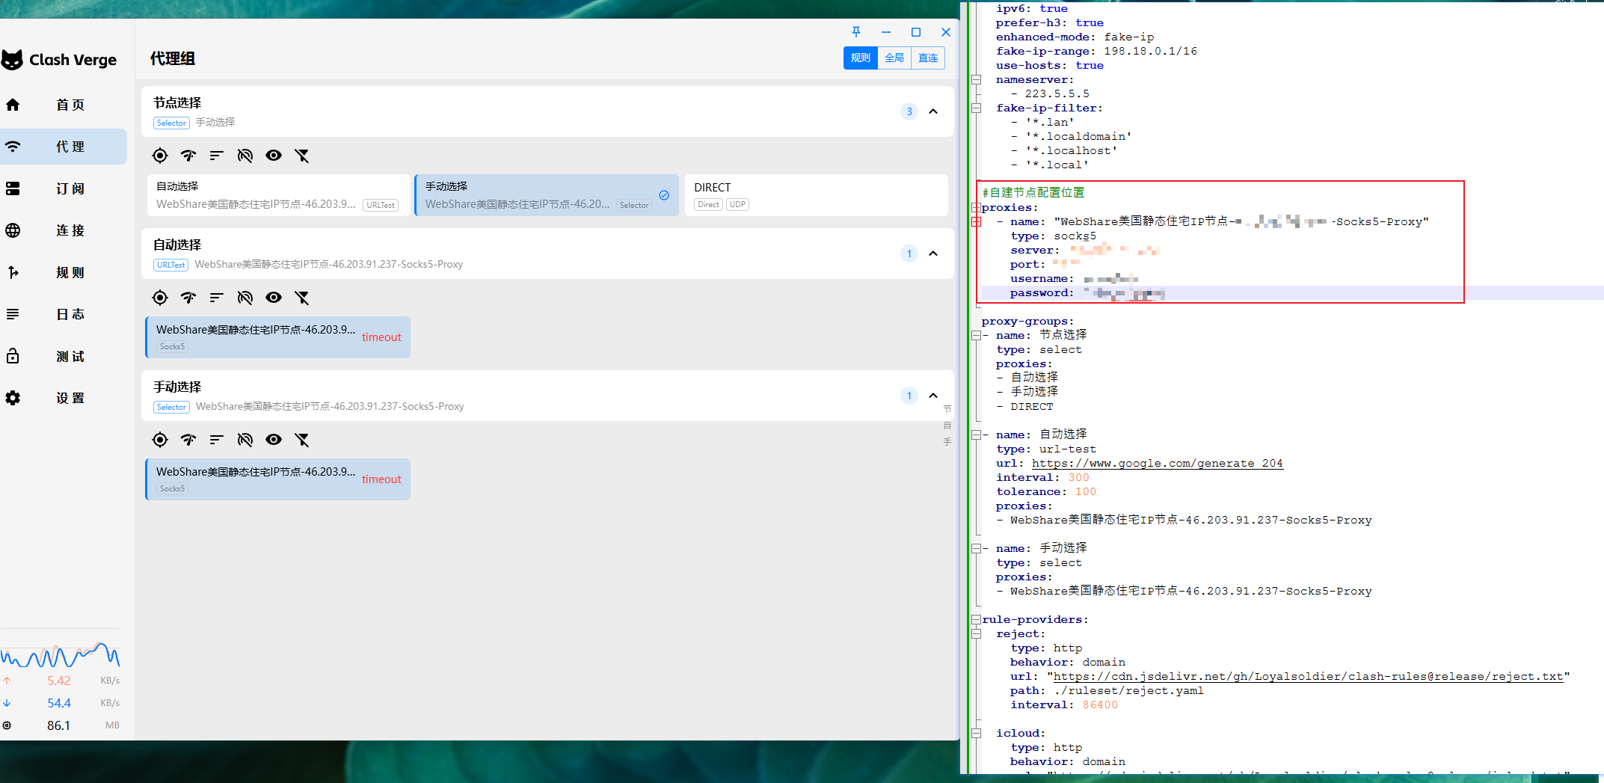Click the 'interval: 300' value in editor
Screen dimensions: 1604x783
[1078, 478]
